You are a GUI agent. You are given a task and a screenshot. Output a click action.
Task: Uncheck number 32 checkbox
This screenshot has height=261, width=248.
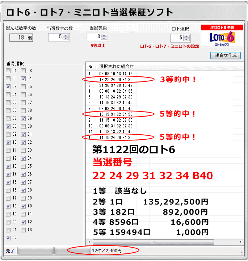click(23, 143)
